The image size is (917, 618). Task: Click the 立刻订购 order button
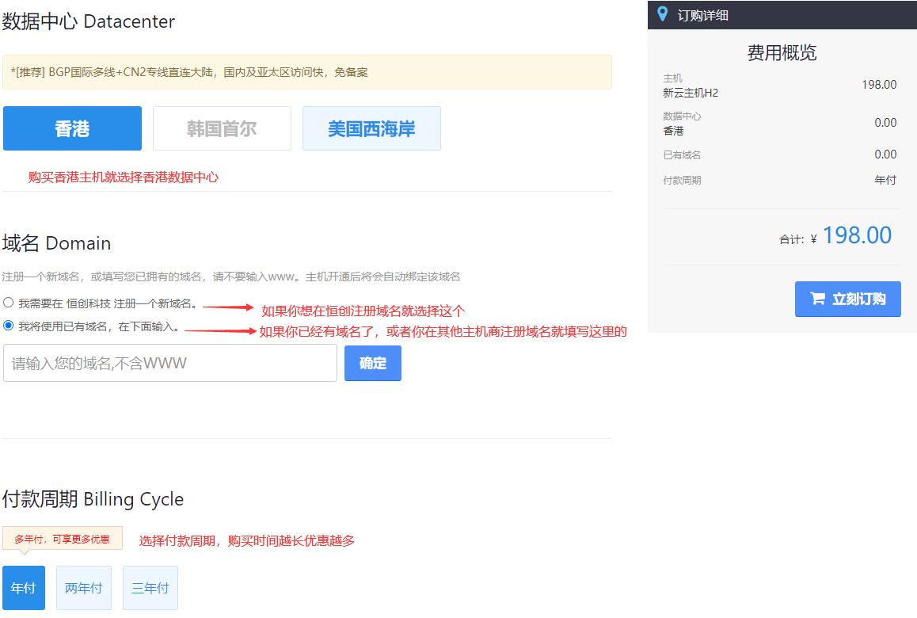click(847, 299)
